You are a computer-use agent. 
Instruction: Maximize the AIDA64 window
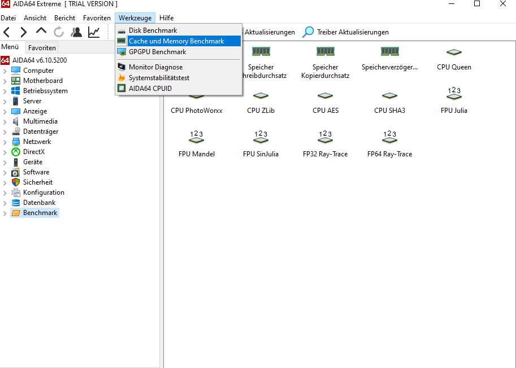[477, 3]
